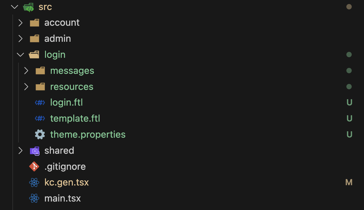The height and width of the screenshot is (210, 364).
Task: Expand the account folder
Action: pyautogui.click(x=20, y=22)
